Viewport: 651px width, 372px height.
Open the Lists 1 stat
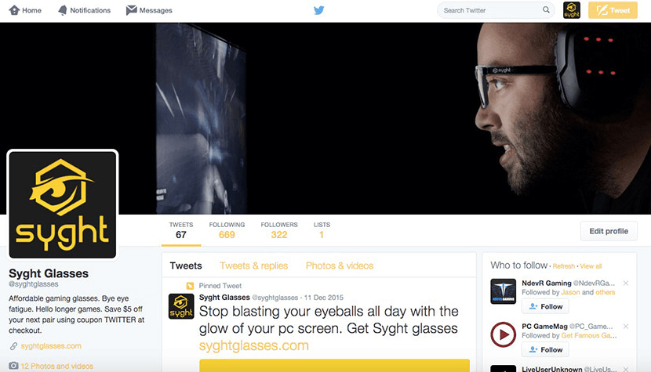click(x=322, y=230)
